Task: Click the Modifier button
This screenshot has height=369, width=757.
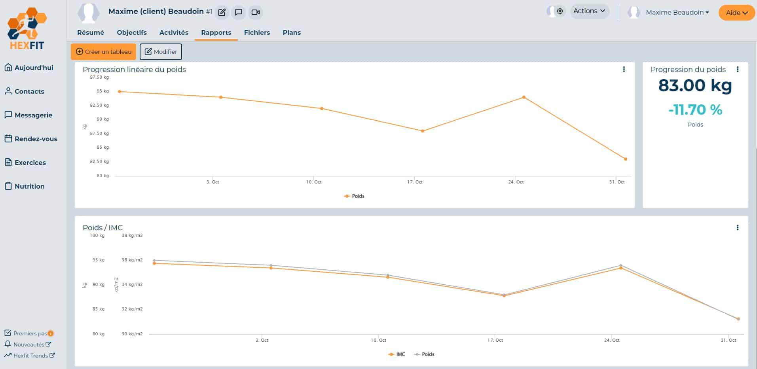Action: [161, 52]
